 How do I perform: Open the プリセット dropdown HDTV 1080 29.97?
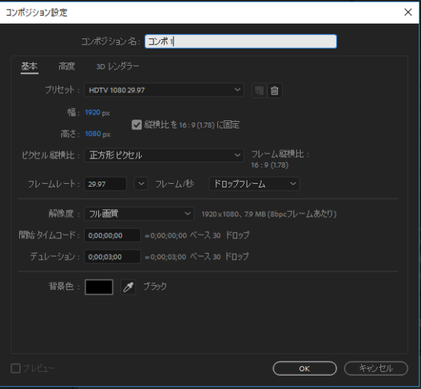pyautogui.click(x=164, y=90)
